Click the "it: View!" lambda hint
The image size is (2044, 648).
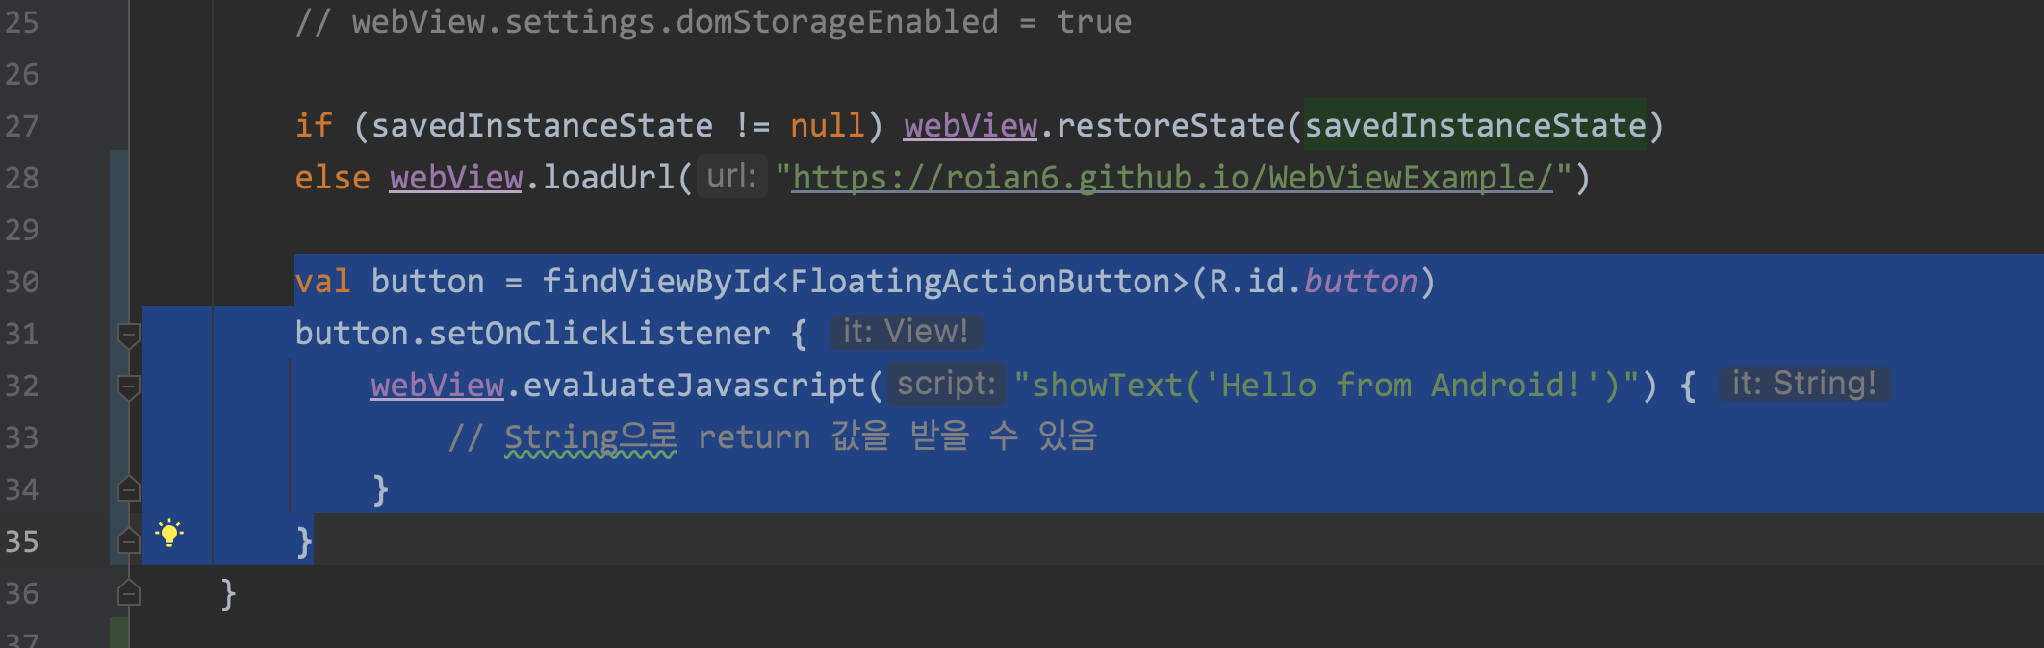click(905, 333)
